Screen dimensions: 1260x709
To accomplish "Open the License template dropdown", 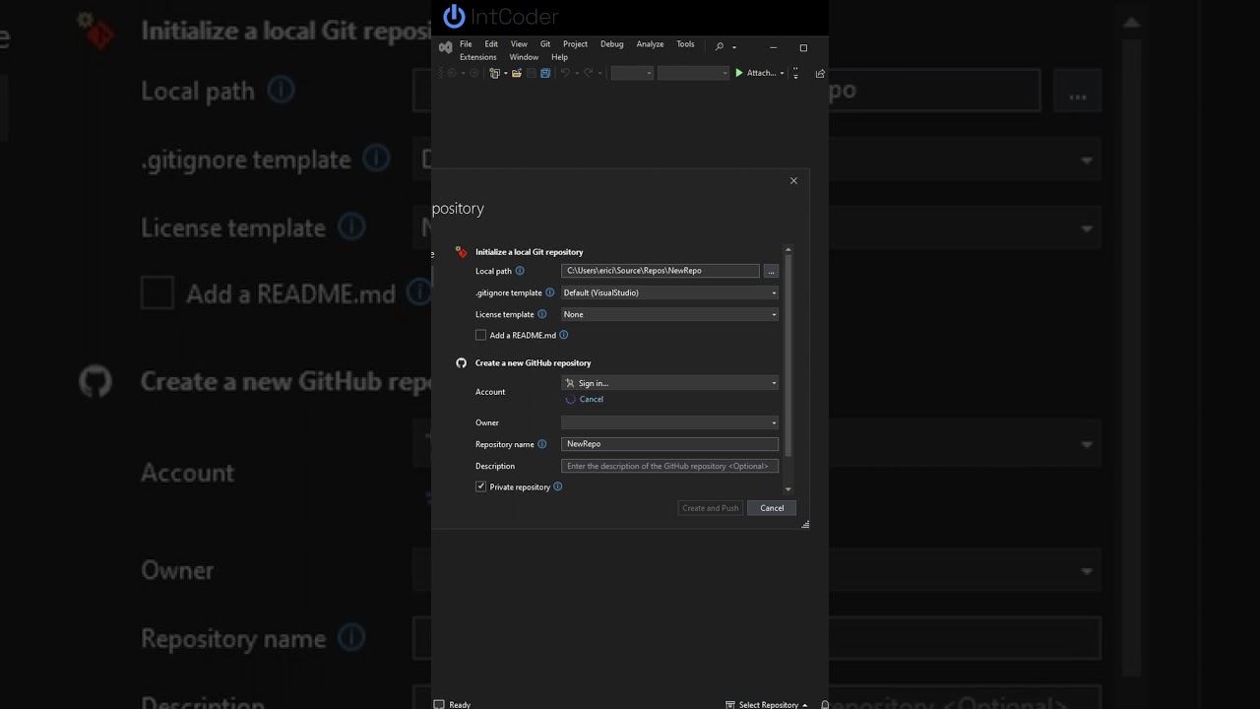I will [669, 314].
